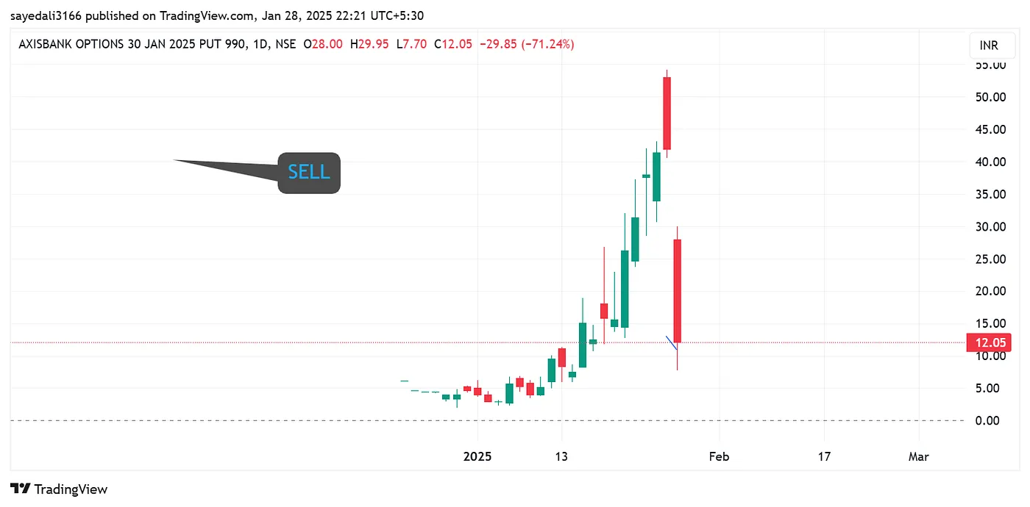This screenshot has width=1030, height=507.
Task: Click the red 12.05 current price label
Action: [988, 342]
